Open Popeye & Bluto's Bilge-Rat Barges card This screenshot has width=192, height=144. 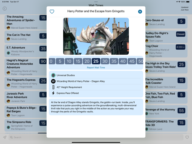(x=26, y=112)
